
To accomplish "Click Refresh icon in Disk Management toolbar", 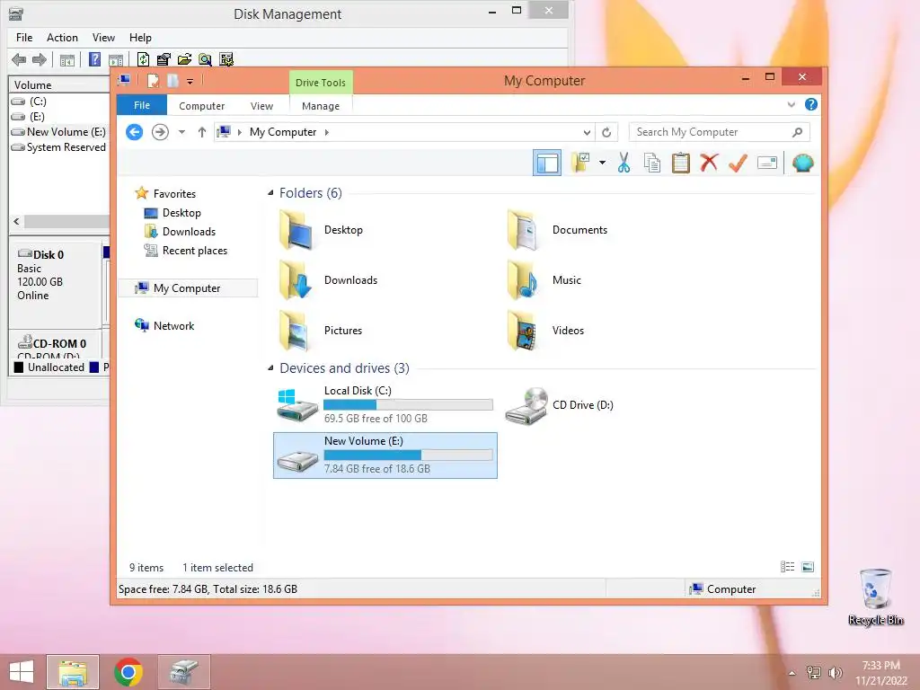I will click(x=143, y=59).
